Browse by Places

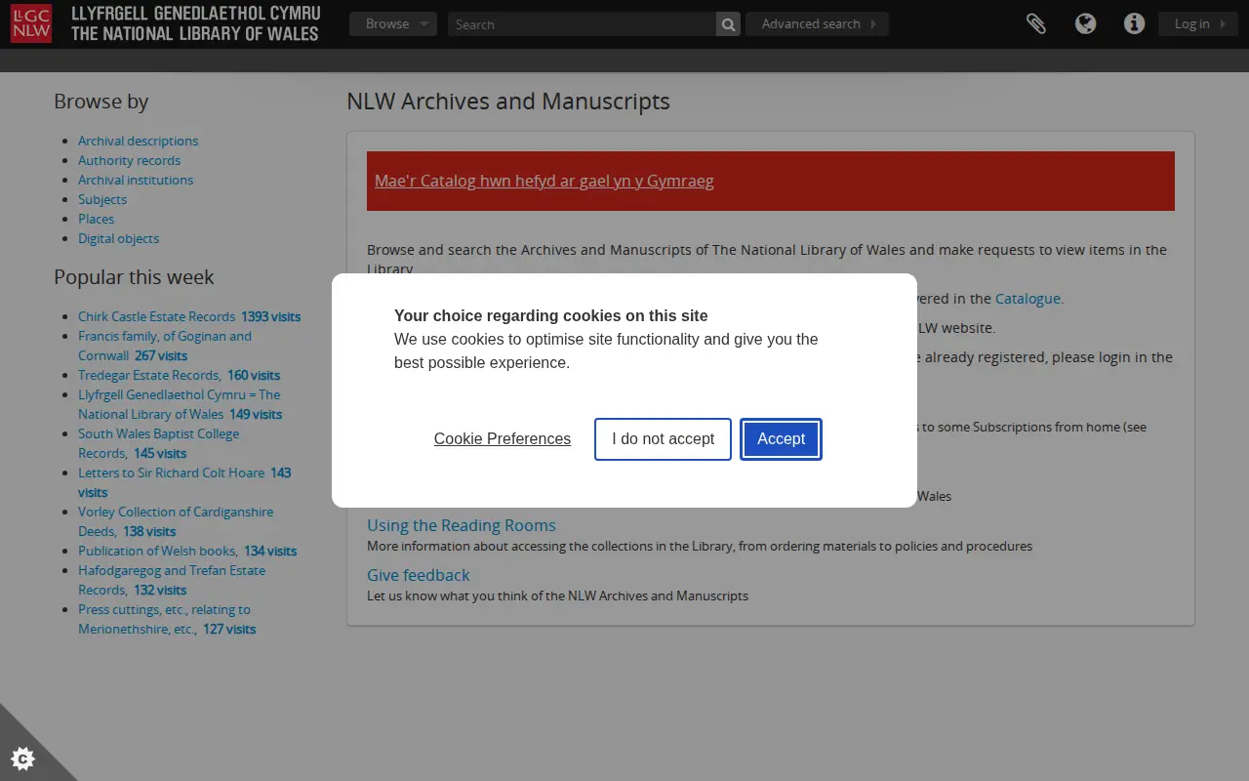click(96, 219)
